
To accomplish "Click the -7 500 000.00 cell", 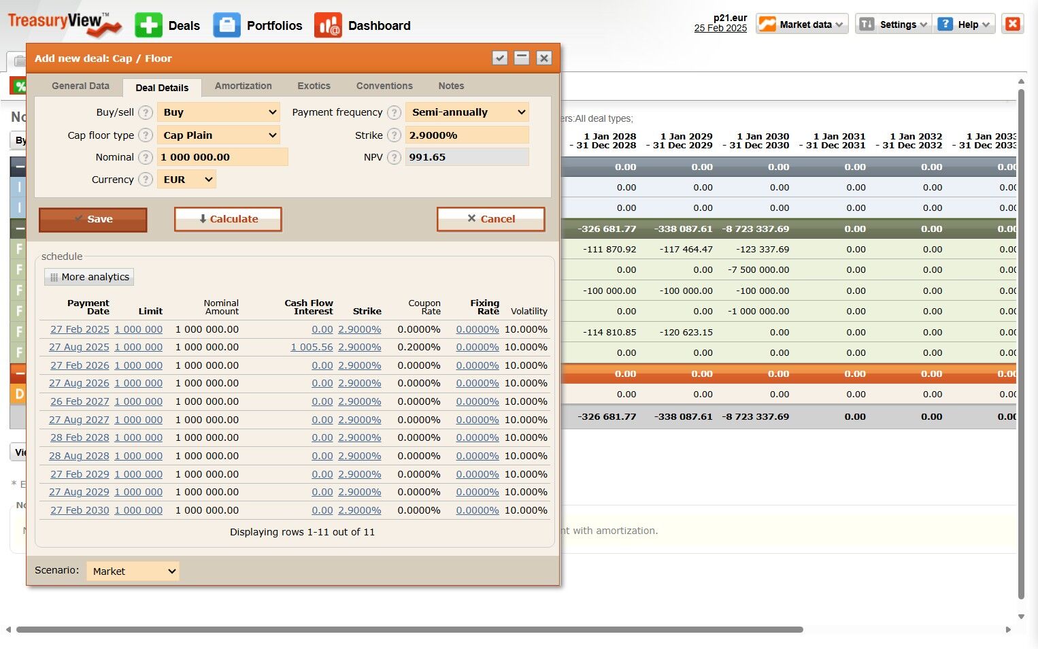I will 758,269.
